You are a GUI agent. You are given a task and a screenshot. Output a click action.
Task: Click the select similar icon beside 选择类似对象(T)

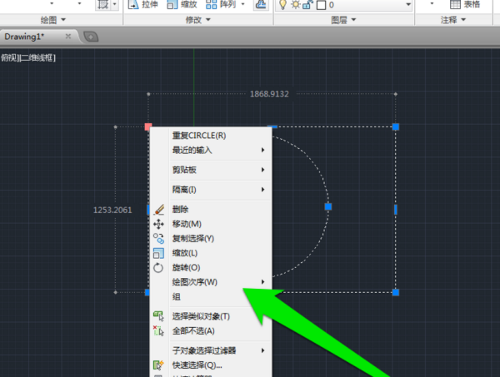[158, 316]
